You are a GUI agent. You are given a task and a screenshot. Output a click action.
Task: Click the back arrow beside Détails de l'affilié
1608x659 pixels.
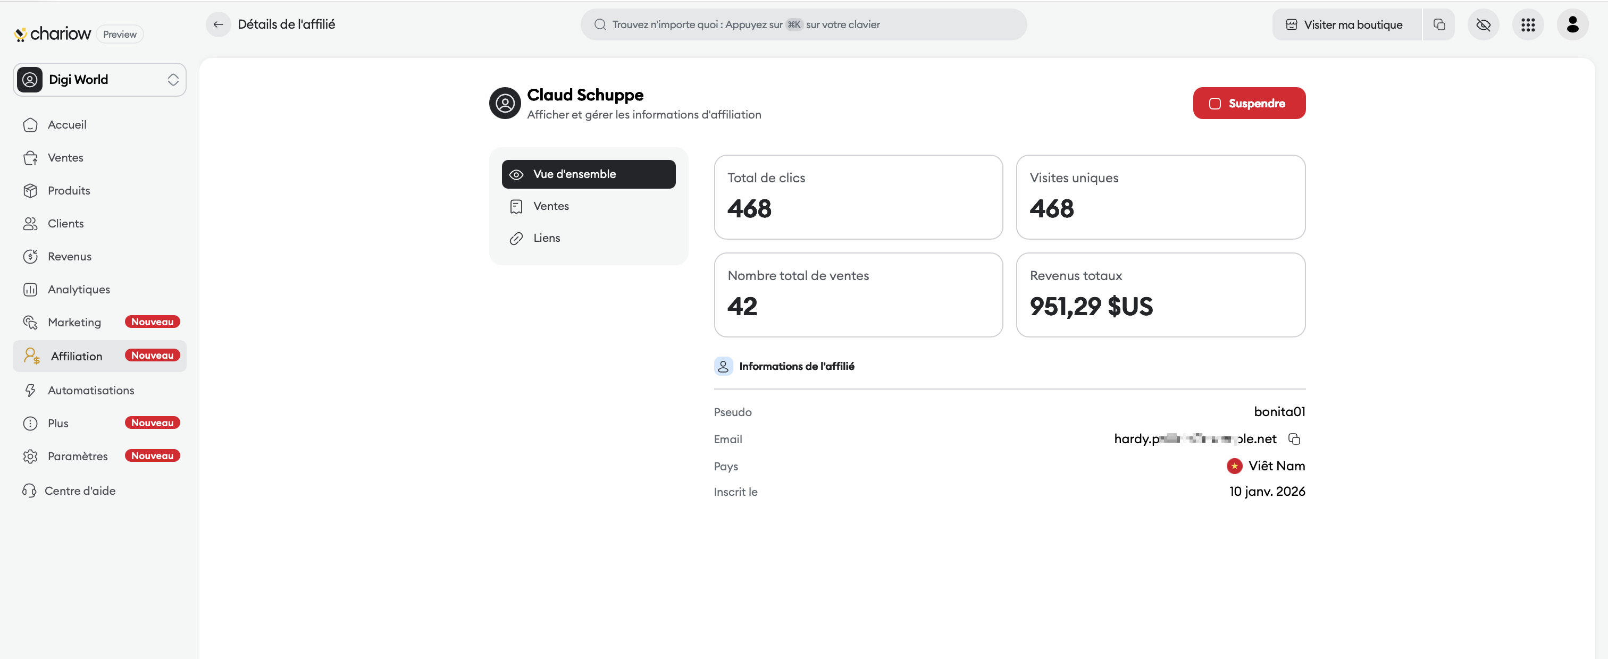coord(218,24)
